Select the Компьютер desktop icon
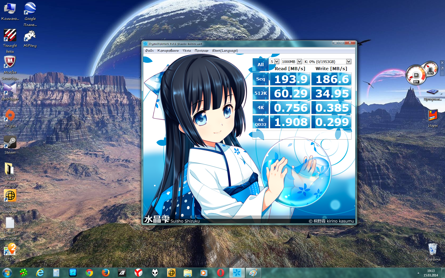The height and width of the screenshot is (278, 445). tap(10, 12)
